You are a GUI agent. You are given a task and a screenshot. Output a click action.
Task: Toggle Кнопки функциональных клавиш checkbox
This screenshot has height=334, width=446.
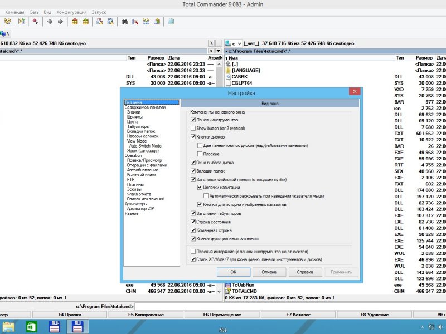click(x=193, y=239)
